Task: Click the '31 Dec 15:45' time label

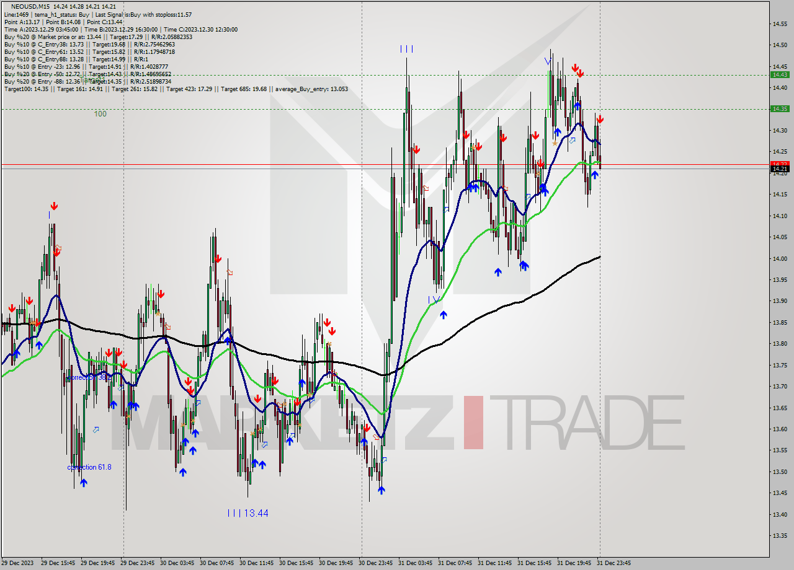Action: [534, 563]
